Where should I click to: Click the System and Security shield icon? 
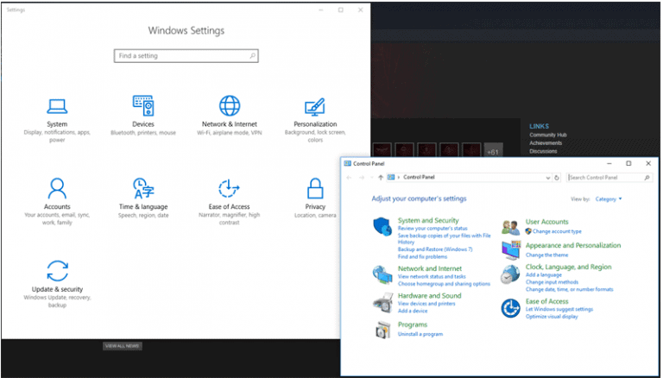pyautogui.click(x=382, y=227)
